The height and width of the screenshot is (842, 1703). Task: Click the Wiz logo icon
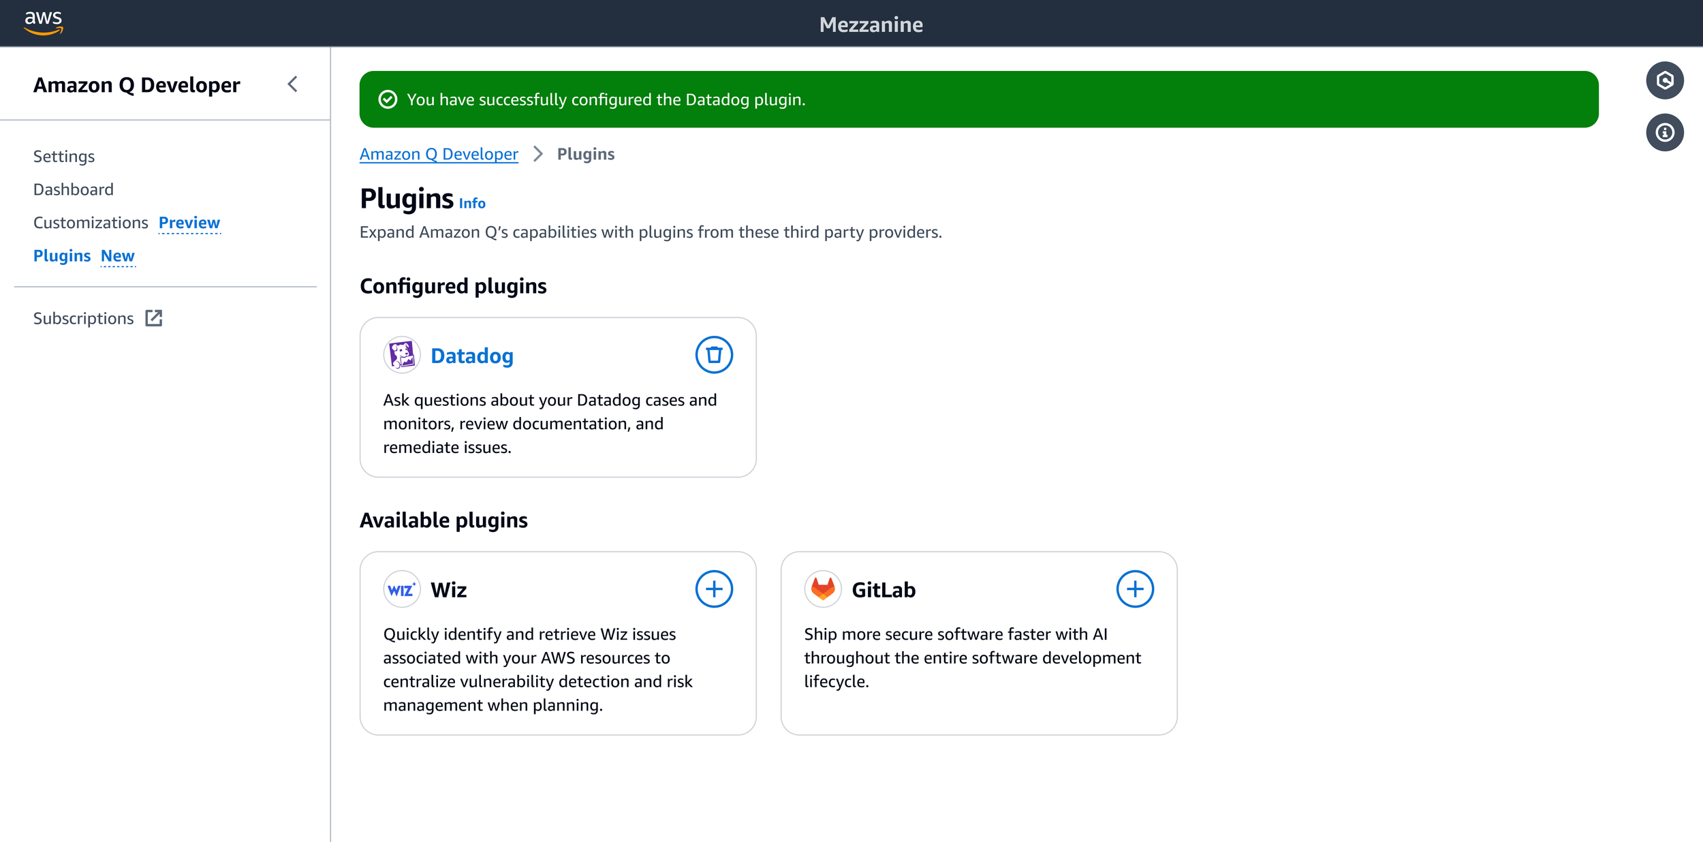[401, 589]
